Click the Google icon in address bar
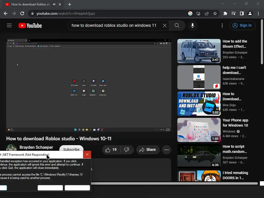The image size is (264, 198). 190,13
